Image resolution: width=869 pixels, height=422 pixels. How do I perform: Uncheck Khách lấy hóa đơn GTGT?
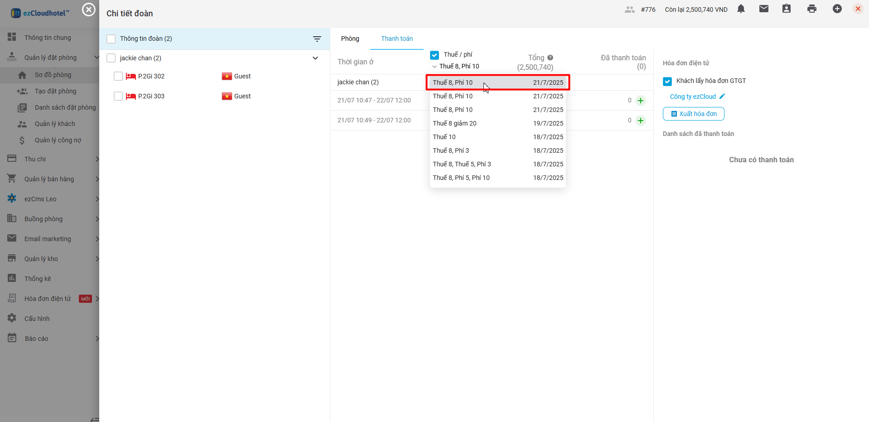[x=667, y=81]
